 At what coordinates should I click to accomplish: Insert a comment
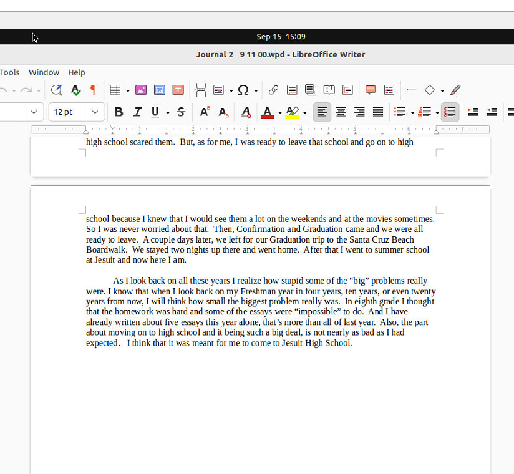pyautogui.click(x=371, y=90)
